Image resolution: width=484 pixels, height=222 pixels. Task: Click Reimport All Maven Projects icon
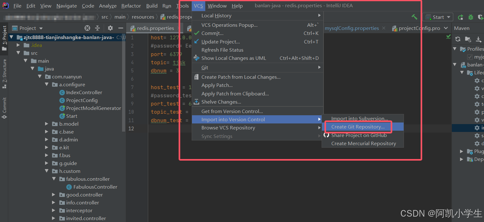pyautogui.click(x=458, y=39)
